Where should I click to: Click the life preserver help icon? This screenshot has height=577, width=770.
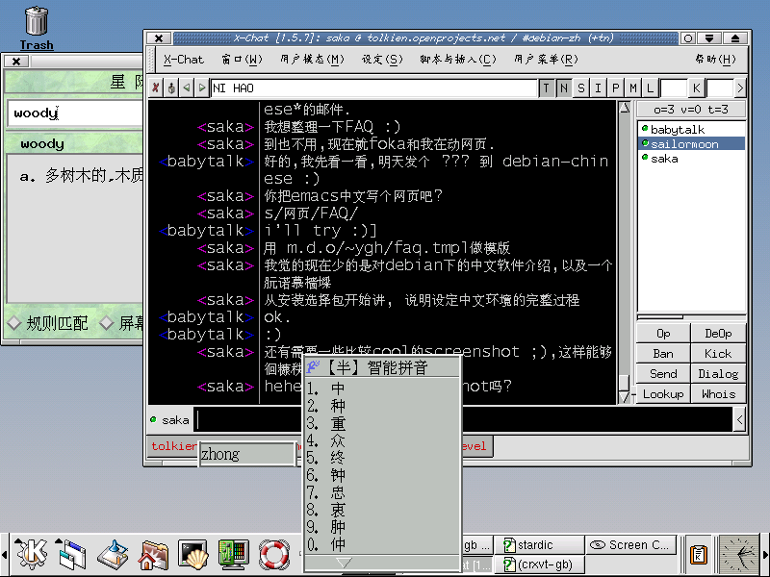(274, 554)
